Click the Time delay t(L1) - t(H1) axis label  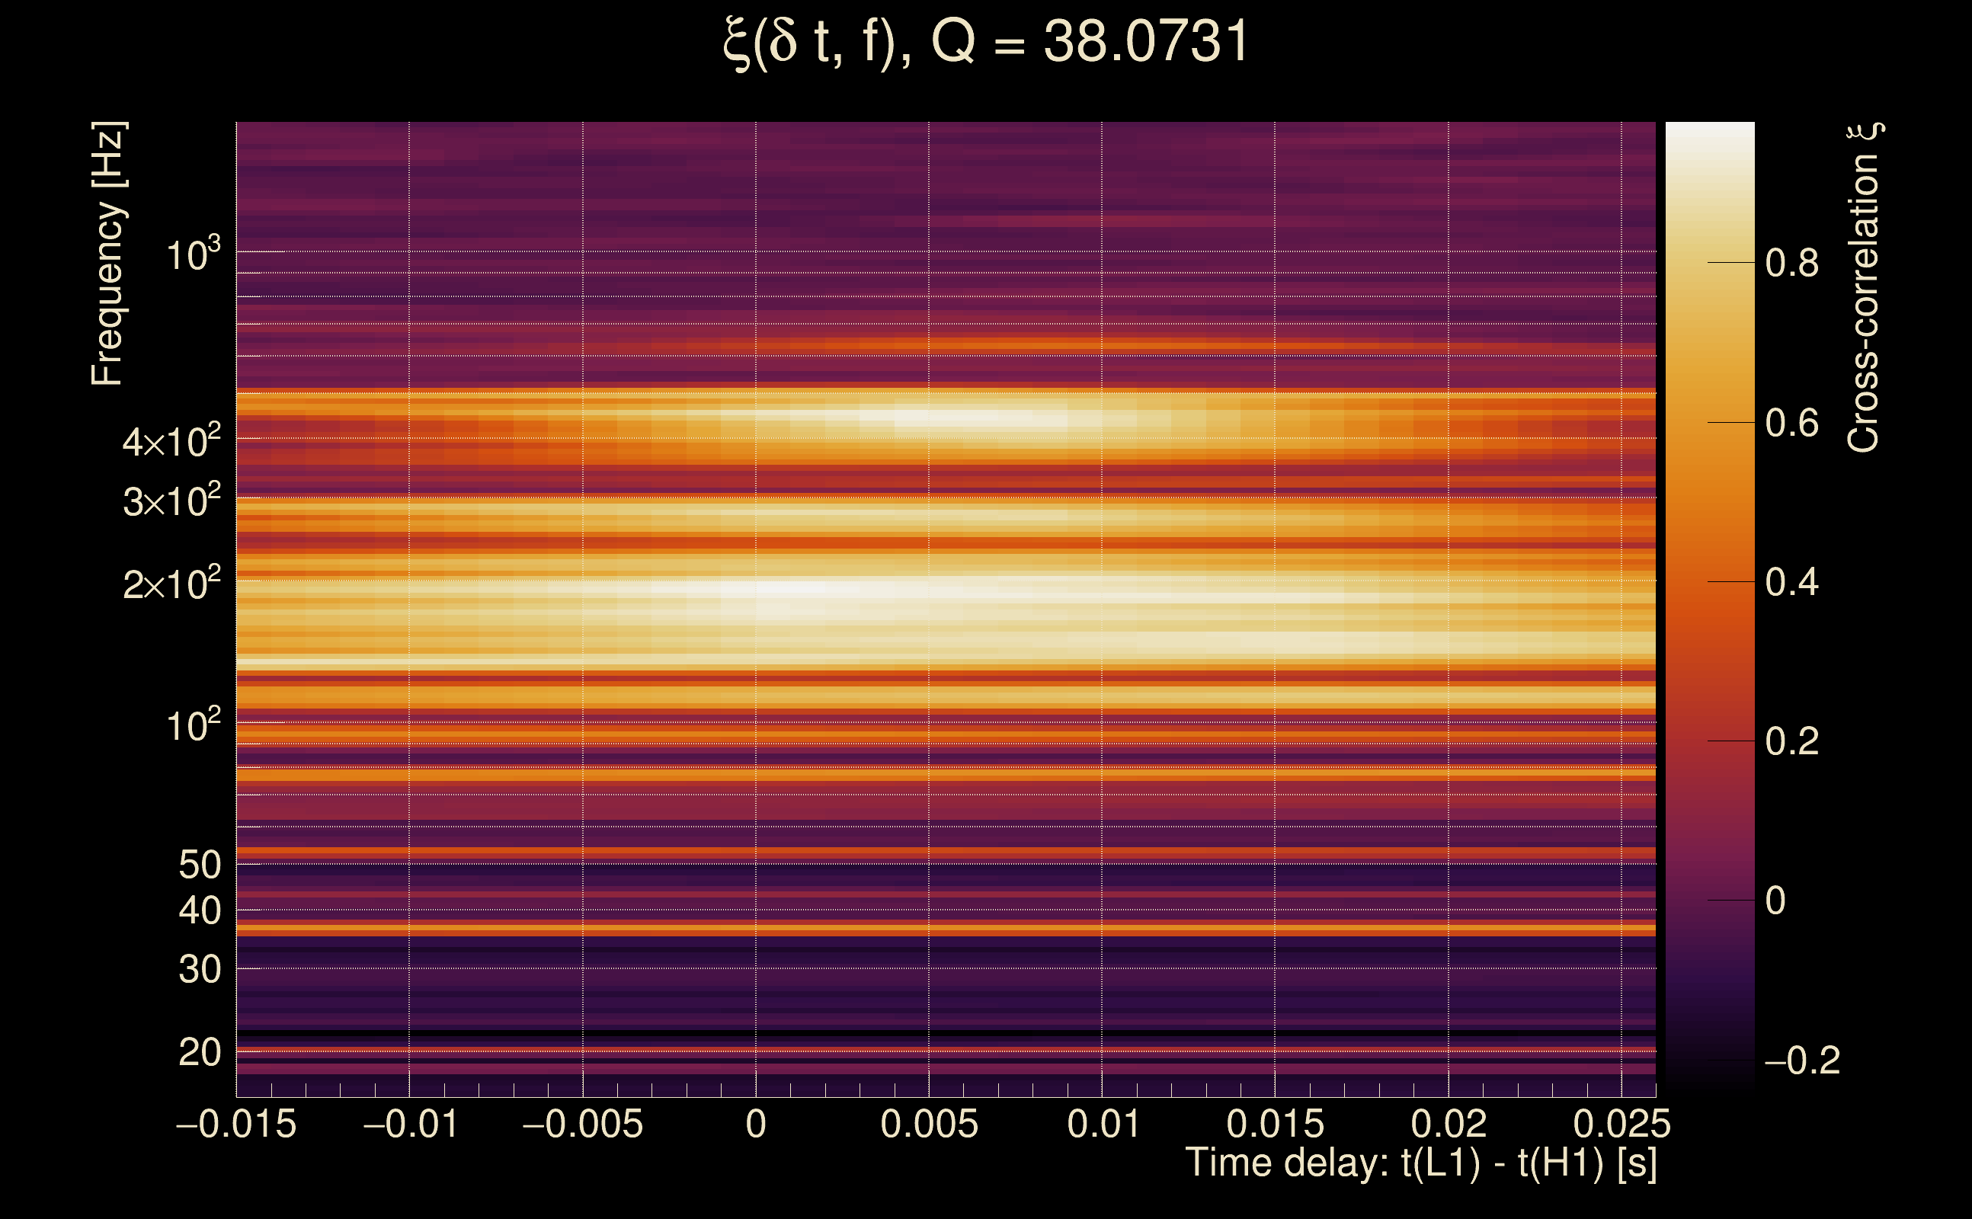point(1420,1163)
